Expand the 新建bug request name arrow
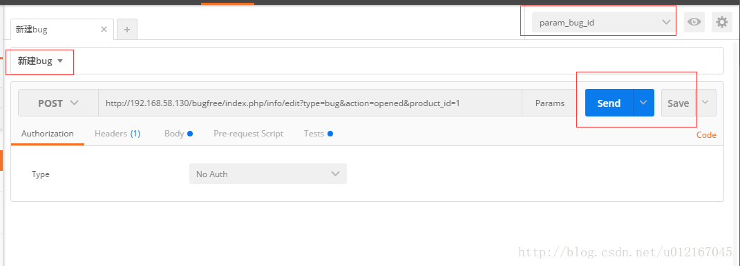 coord(60,61)
